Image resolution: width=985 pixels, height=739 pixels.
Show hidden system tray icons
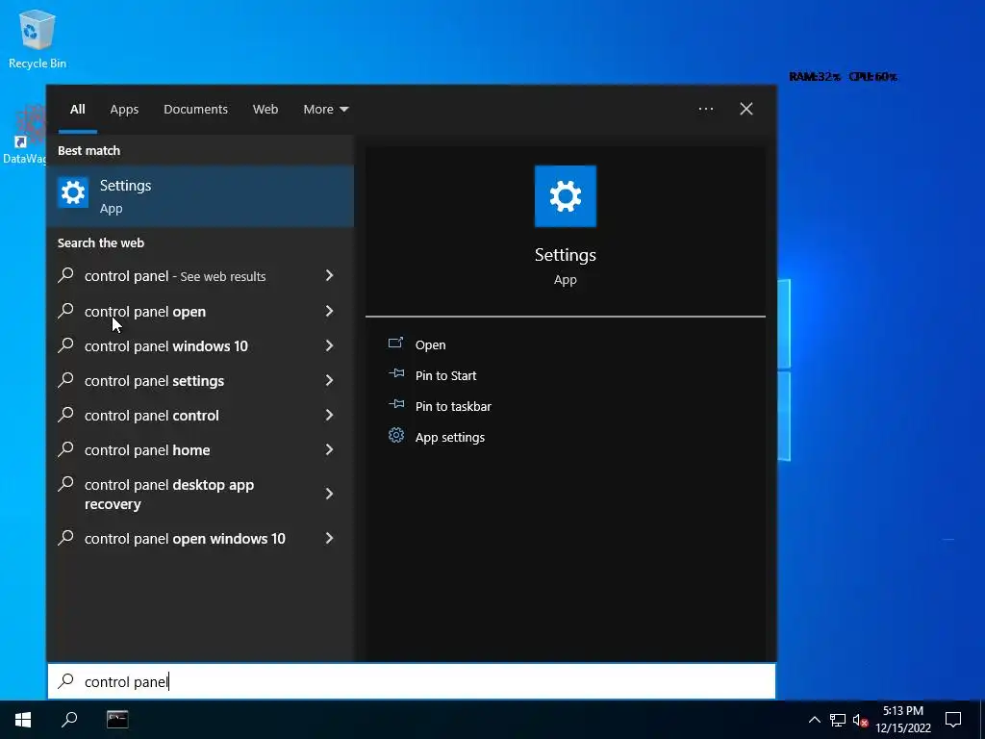point(814,720)
